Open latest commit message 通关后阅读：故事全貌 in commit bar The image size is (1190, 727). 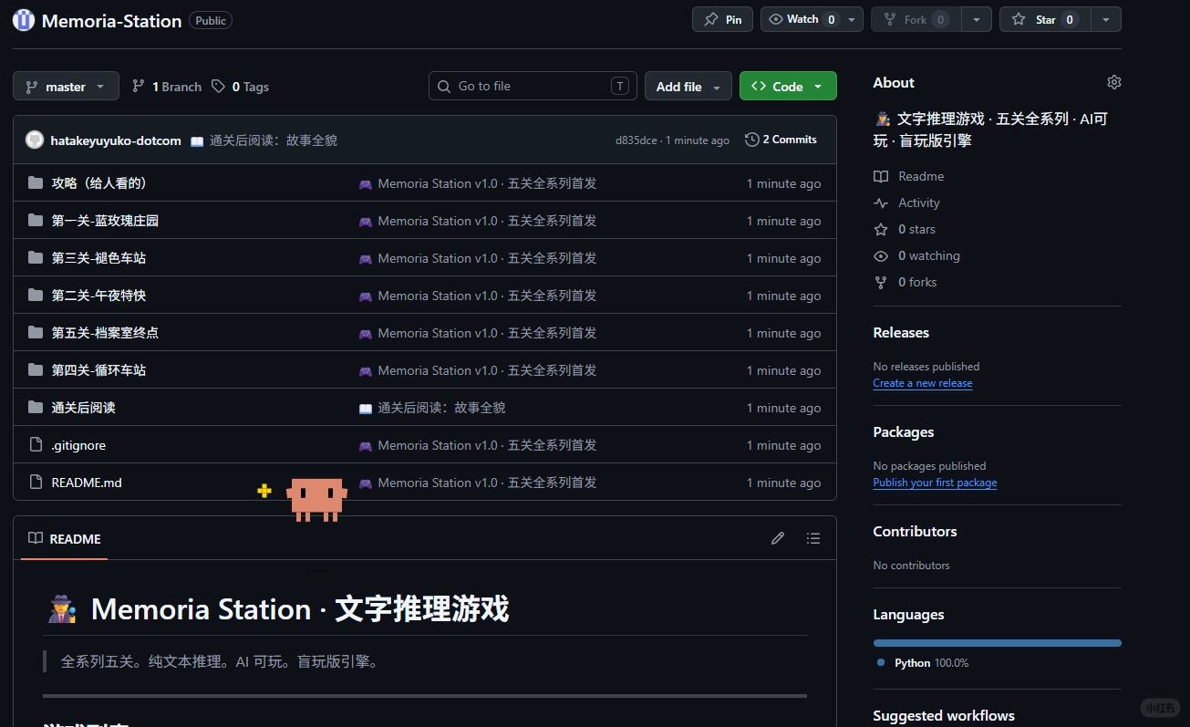coord(274,140)
